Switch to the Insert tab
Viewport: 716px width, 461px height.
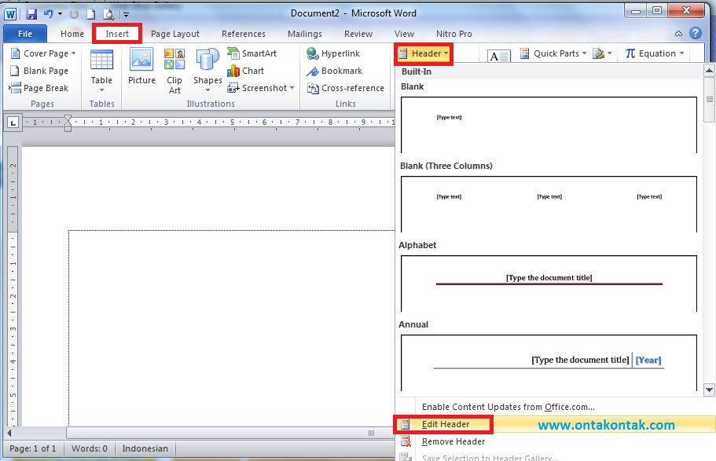(x=117, y=34)
